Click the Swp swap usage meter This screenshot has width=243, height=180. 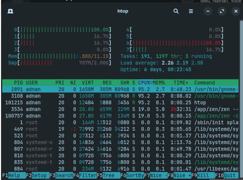tap(60, 63)
